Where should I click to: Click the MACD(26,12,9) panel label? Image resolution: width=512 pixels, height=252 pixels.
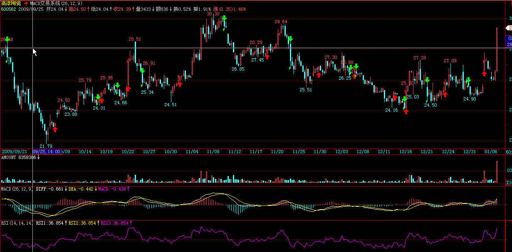point(17,189)
